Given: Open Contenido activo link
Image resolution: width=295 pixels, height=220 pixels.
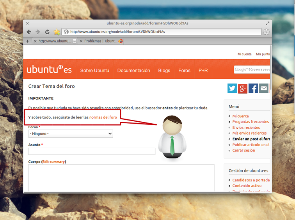Looking at the screenshot, I should (x=247, y=186).
